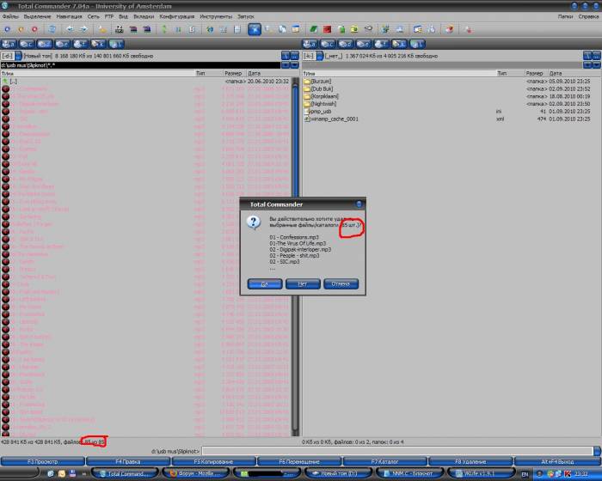Open the Файлы menu
Viewport: 602px width, 481px height.
tap(10, 15)
